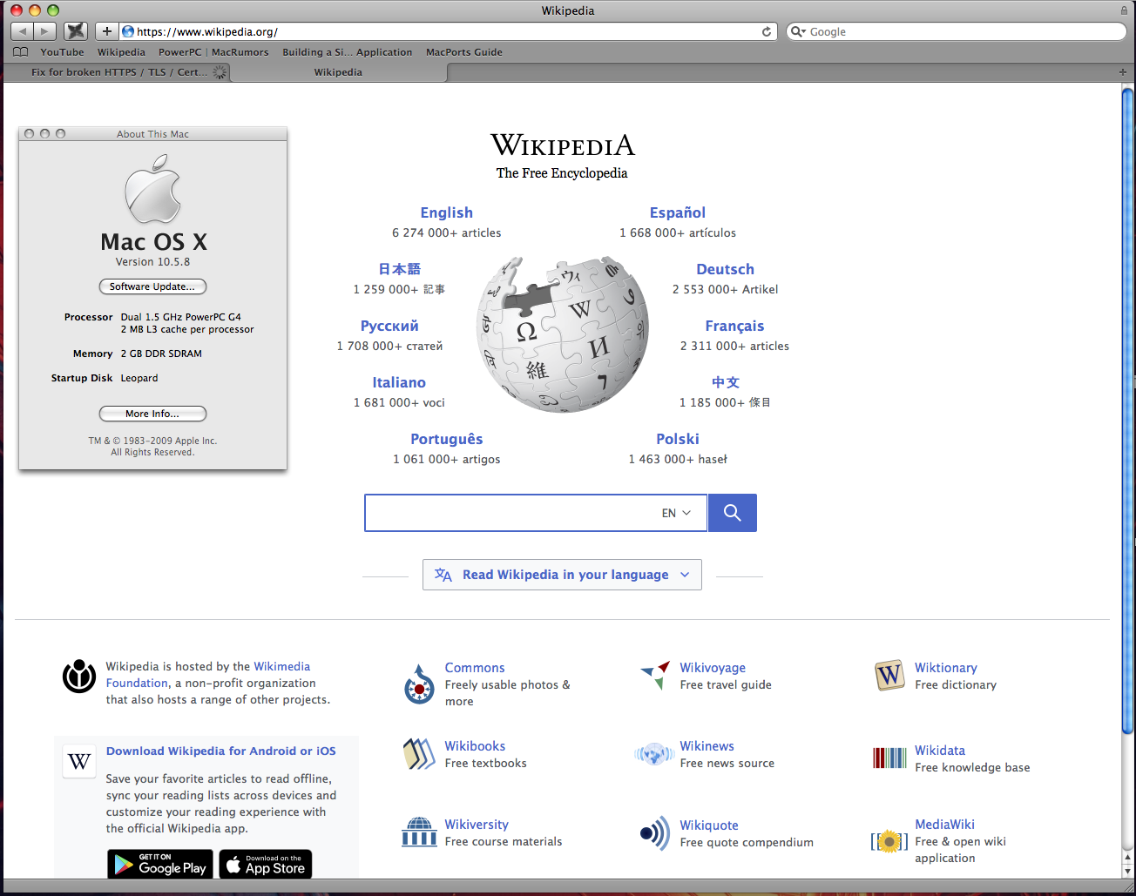
Task: Click the blue magnifier search button
Action: (733, 513)
